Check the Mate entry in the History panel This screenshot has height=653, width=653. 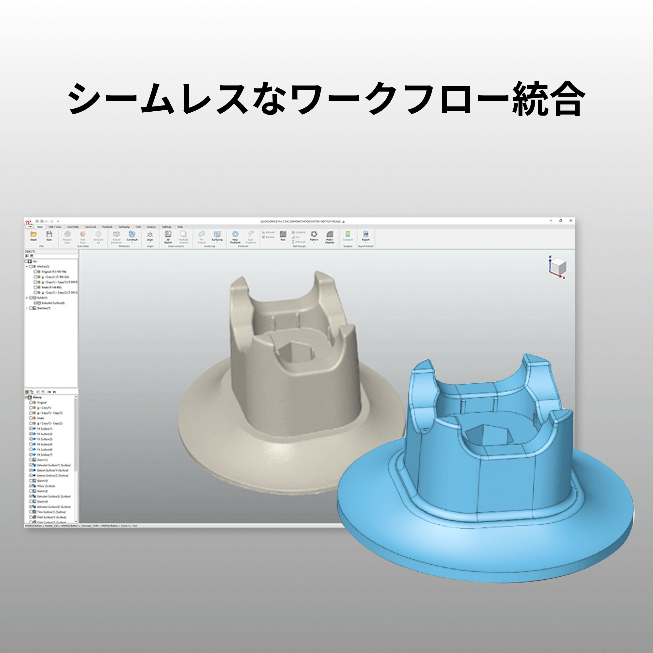point(31,419)
